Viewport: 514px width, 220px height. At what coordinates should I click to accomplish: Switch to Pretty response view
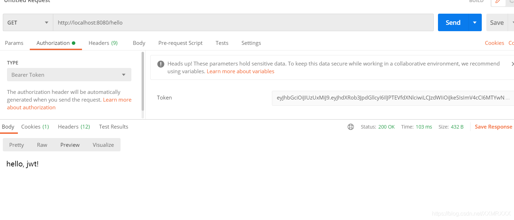point(16,145)
